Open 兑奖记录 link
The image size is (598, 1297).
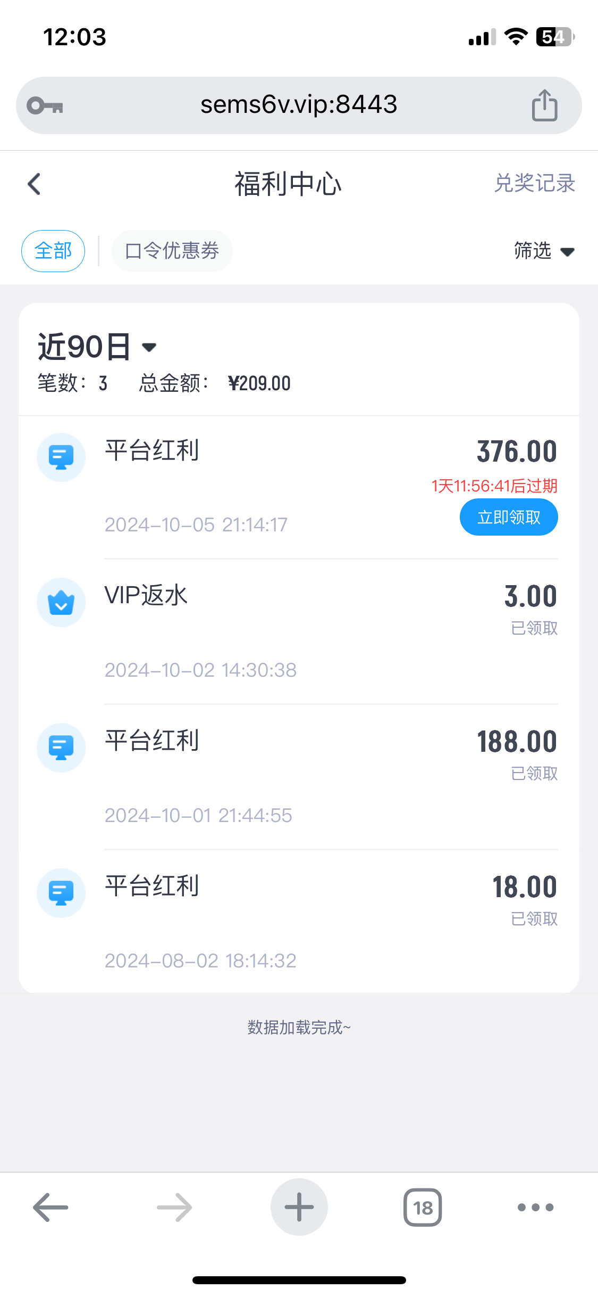coord(534,183)
